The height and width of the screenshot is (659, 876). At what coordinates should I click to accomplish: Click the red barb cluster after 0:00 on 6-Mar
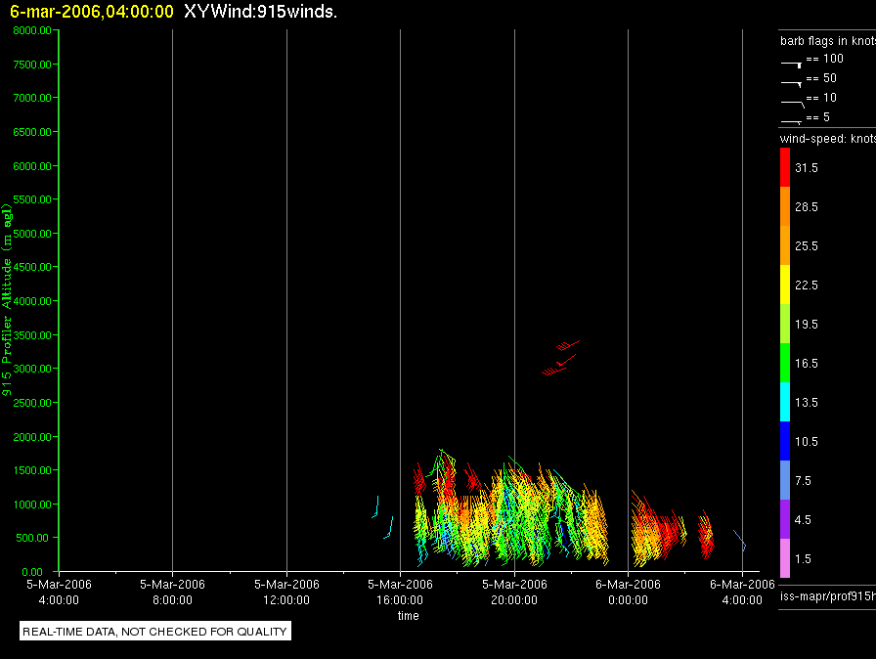click(x=658, y=528)
